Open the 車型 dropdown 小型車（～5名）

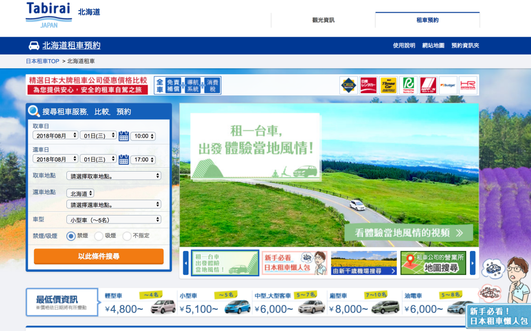pyautogui.click(x=114, y=220)
